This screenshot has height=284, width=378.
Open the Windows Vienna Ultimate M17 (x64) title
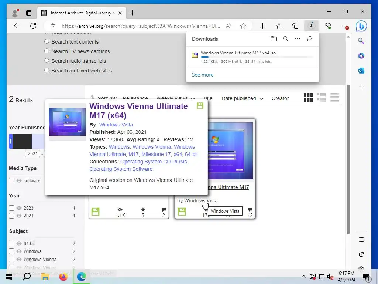(138, 111)
